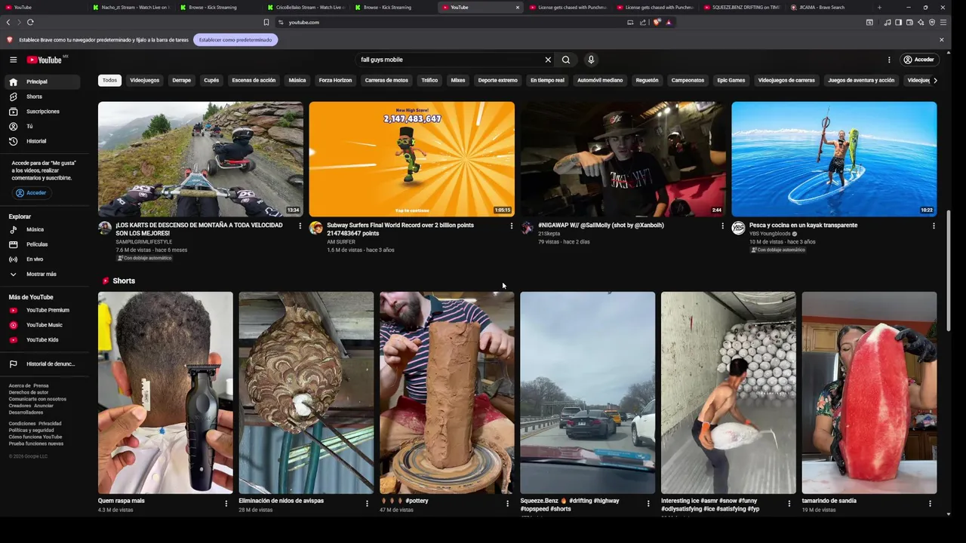Reload the page with browser refresh icon
966x543 pixels.
(30, 23)
